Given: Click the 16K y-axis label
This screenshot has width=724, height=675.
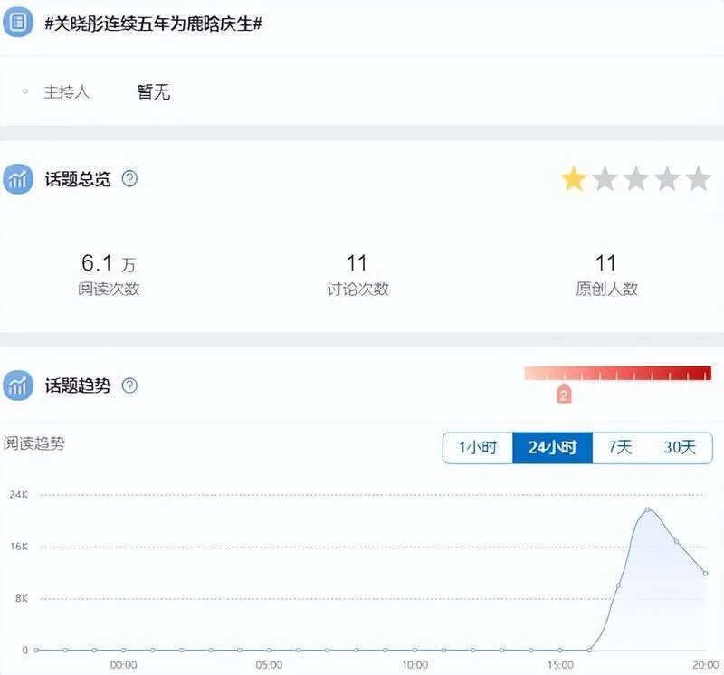Looking at the screenshot, I should (x=19, y=547).
